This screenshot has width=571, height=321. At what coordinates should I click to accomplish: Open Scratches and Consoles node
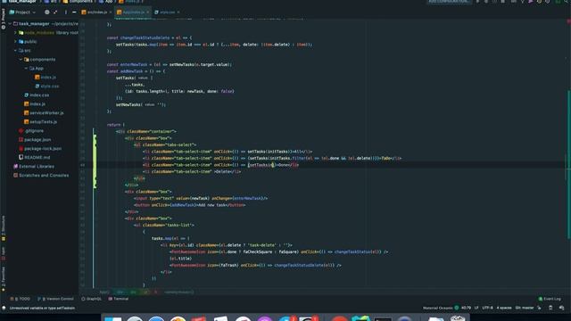[x=41, y=175]
